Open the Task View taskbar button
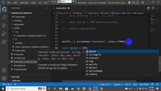This screenshot has height=91, width=161. pyautogui.click(x=55, y=89)
